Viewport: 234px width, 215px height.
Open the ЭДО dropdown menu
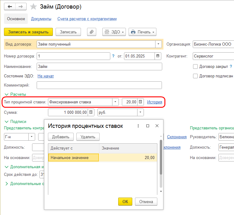coord(114,32)
